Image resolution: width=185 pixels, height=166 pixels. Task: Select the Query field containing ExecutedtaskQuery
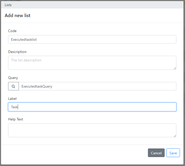coord(98,86)
